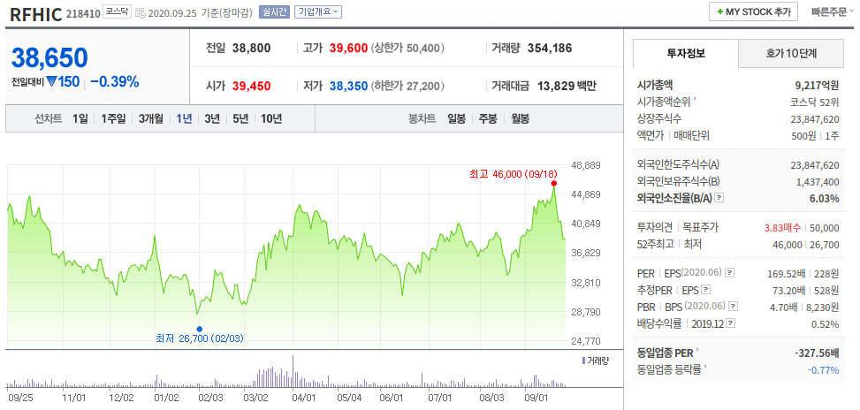Image resolution: width=860 pixels, height=410 pixels.
Task: Click the clock icon before 2020.09.25 date
Action: (x=141, y=12)
